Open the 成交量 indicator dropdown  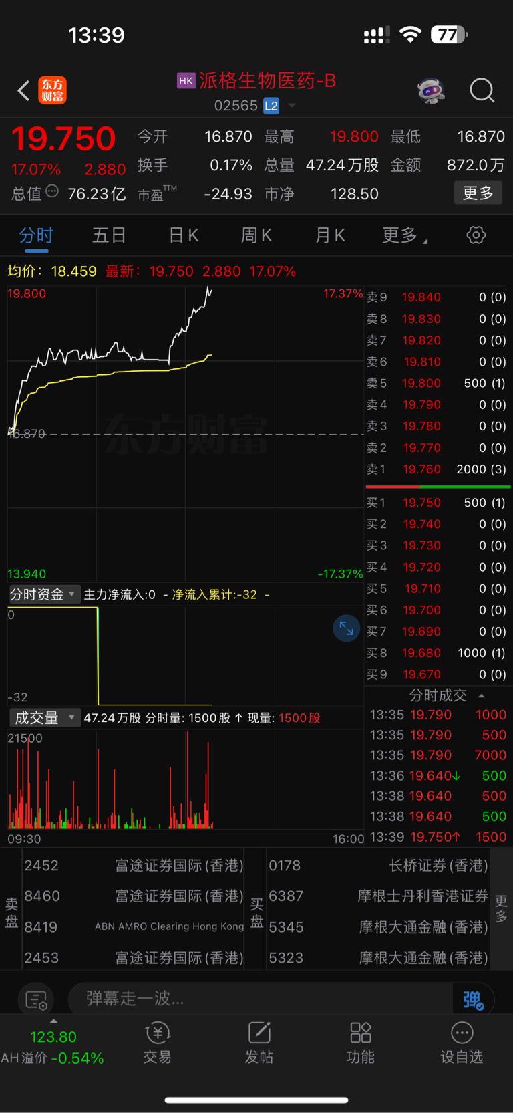44,718
